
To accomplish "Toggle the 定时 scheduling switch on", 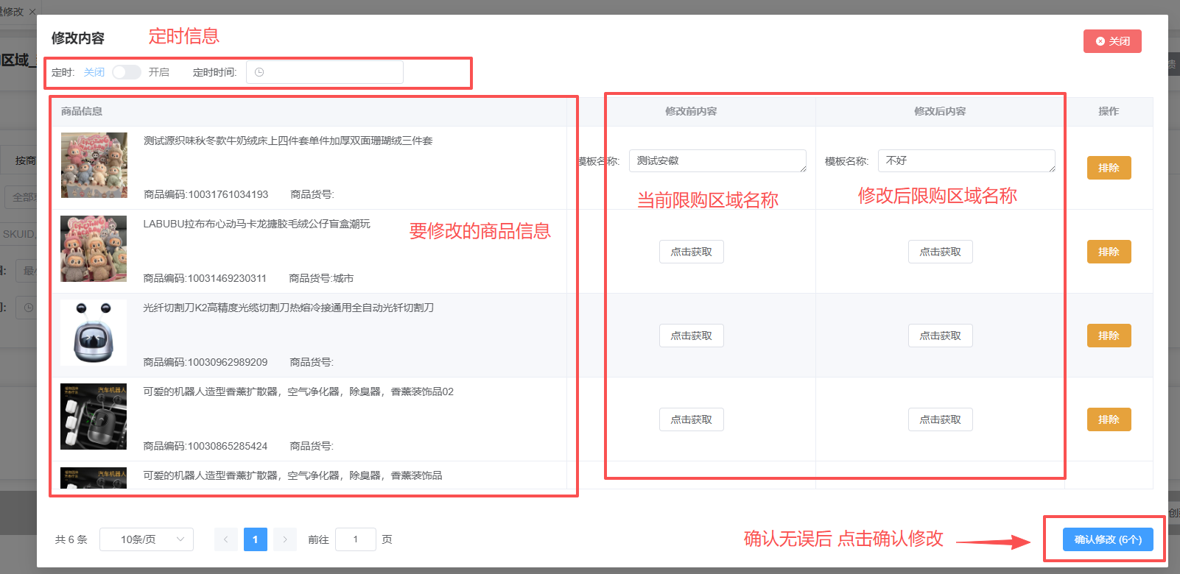I will point(126,72).
